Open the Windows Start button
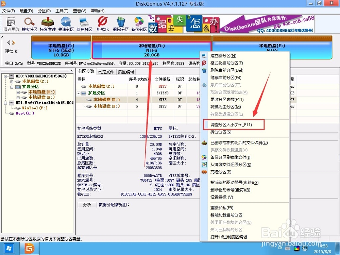This screenshot has height=255, width=340. click(x=10, y=249)
